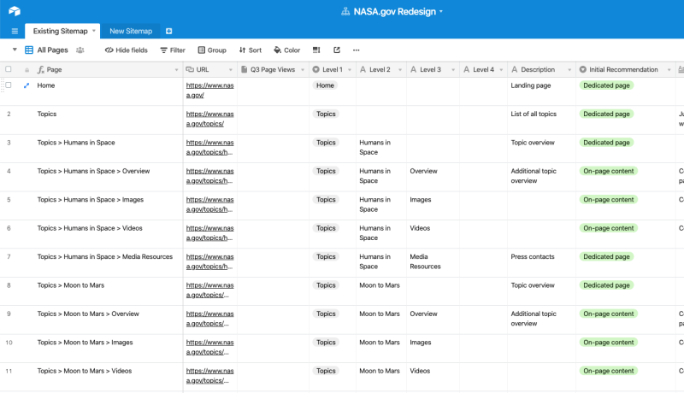Click the Level 1 single select icon

(316, 70)
